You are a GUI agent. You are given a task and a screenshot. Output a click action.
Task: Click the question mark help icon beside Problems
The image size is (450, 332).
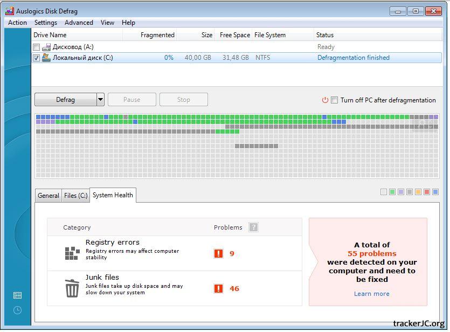point(253,227)
